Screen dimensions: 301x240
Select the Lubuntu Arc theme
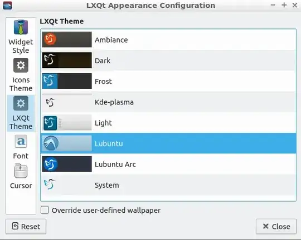tap(168, 164)
